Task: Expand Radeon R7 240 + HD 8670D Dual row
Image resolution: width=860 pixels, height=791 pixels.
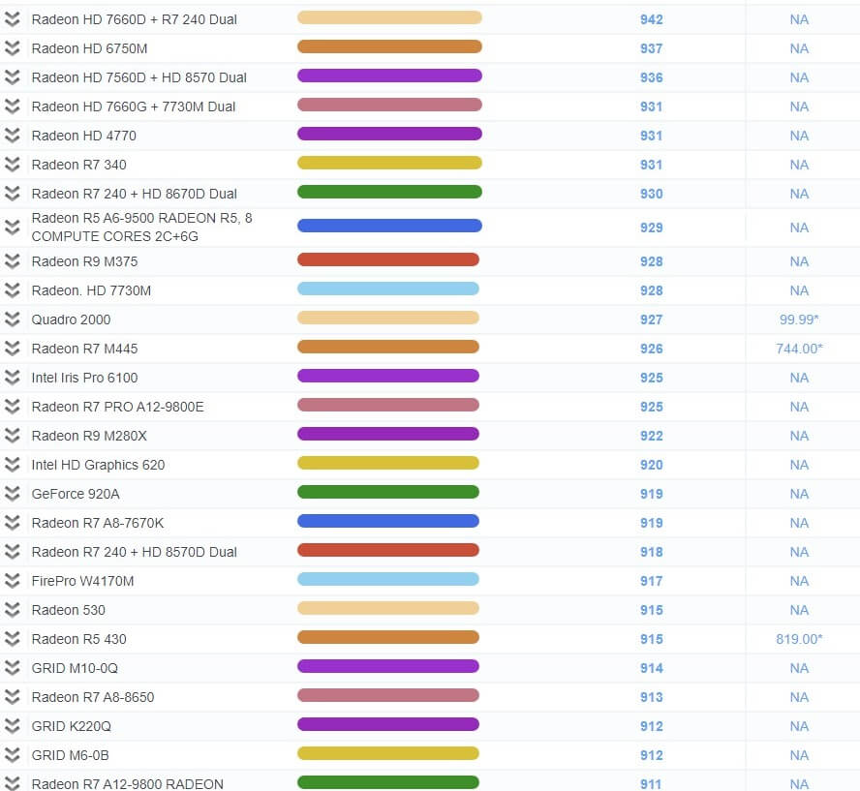Action: [x=12, y=194]
